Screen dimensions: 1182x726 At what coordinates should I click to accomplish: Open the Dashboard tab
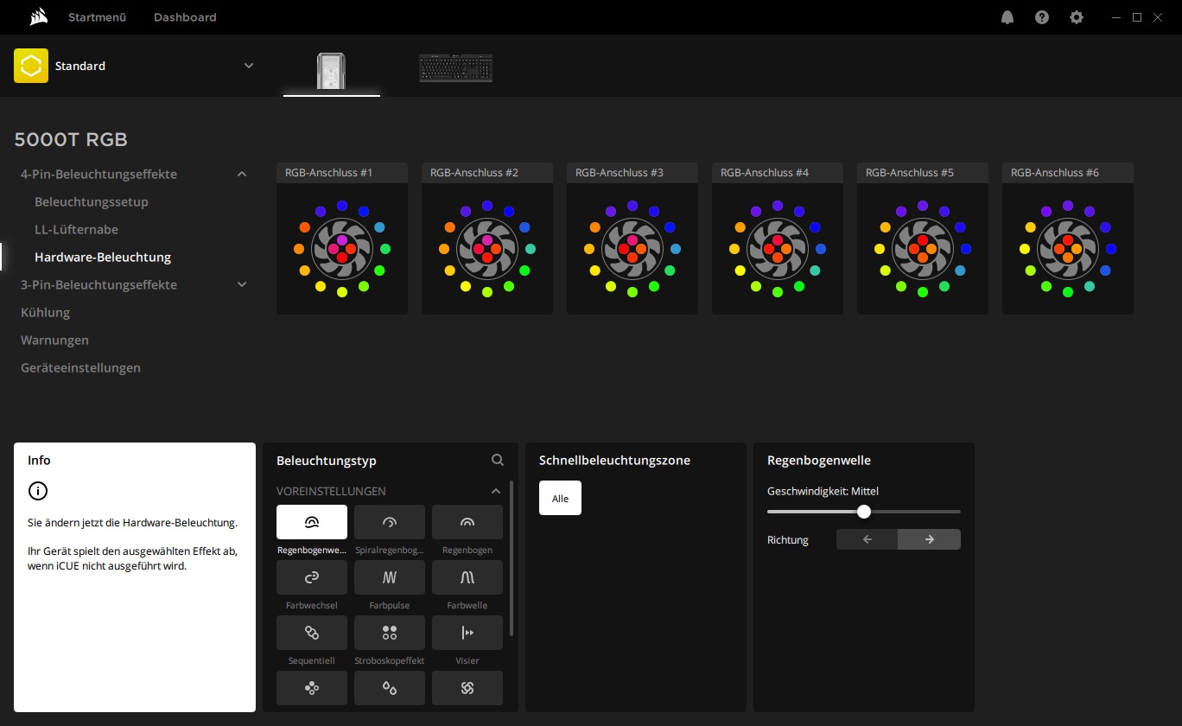(x=185, y=17)
